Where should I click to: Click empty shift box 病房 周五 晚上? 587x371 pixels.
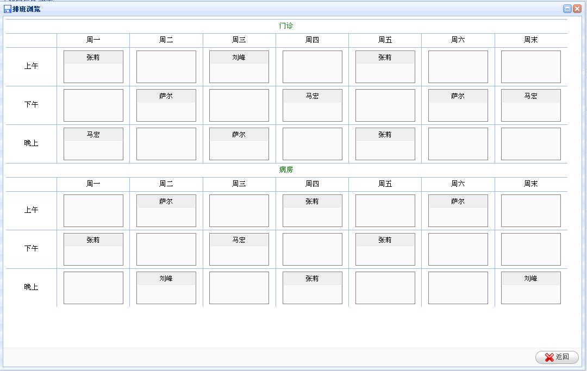385,287
